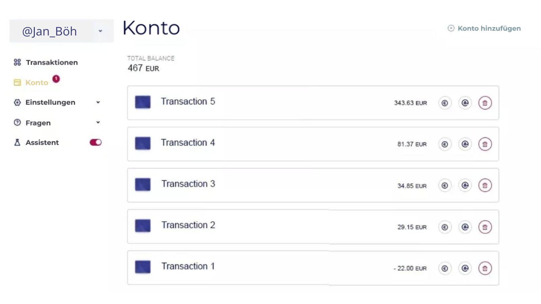Click the blue card thumbnail of Transaction 2
The image size is (541, 304).
[x=143, y=226]
